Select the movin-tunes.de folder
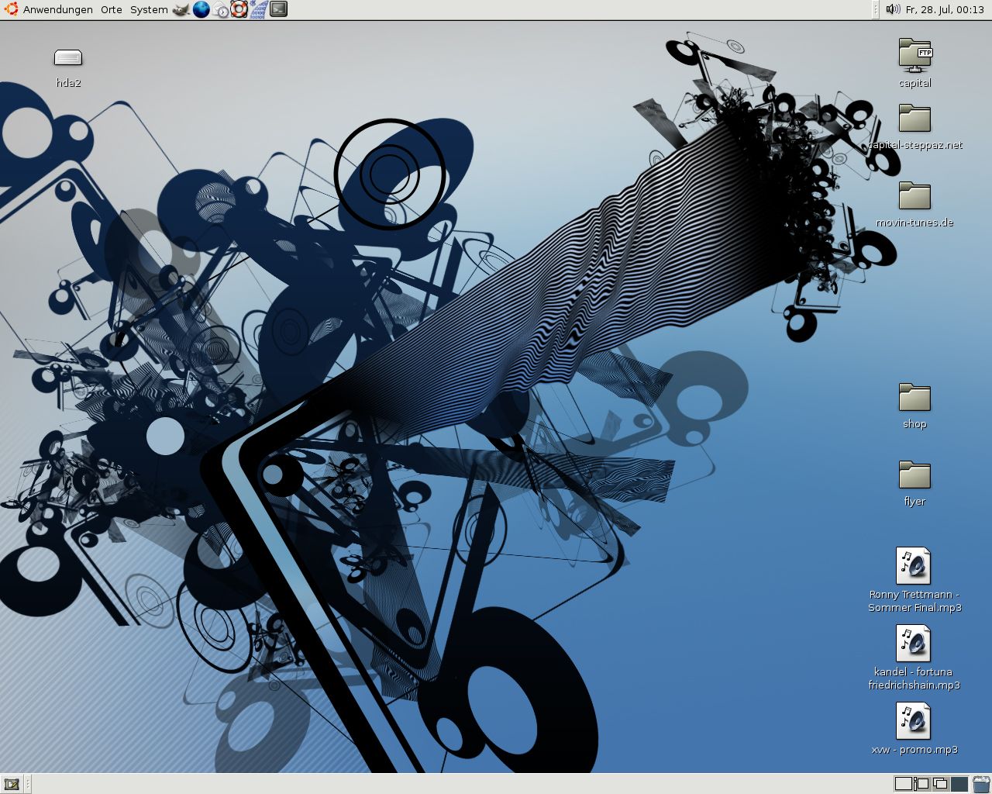 tap(914, 196)
